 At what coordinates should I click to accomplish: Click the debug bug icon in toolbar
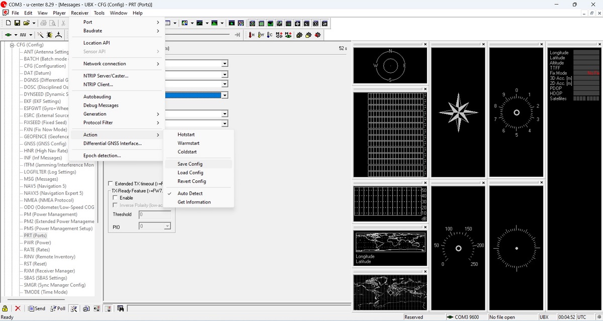pos(49,35)
